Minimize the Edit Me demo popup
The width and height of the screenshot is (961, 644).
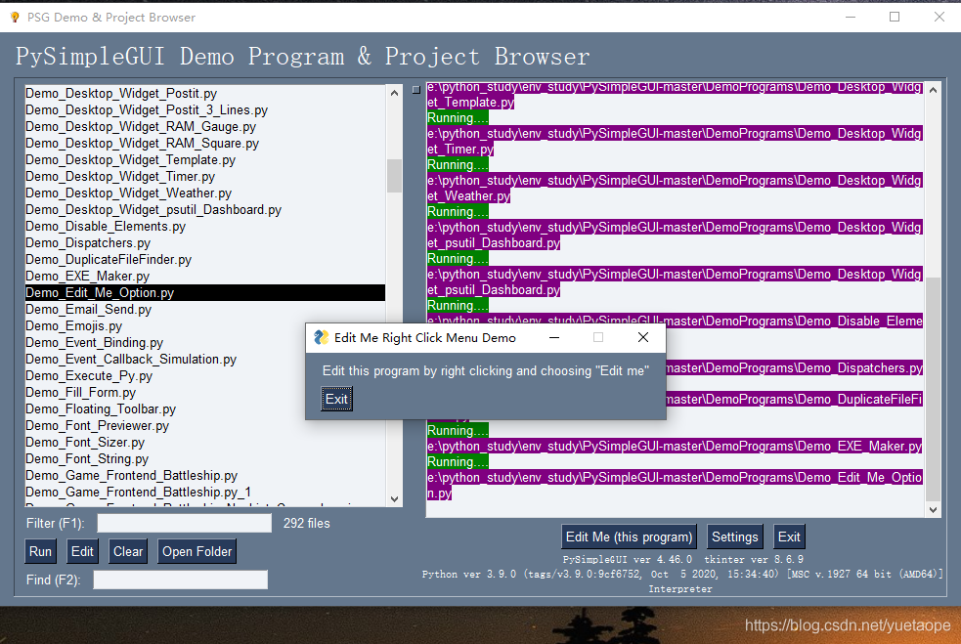(x=554, y=337)
